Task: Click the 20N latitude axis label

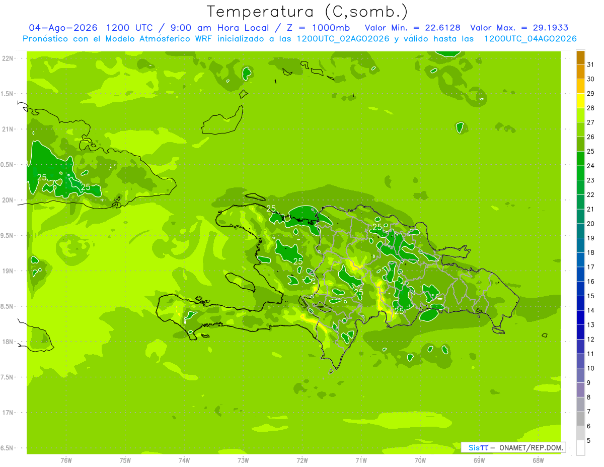Action: tap(7, 200)
